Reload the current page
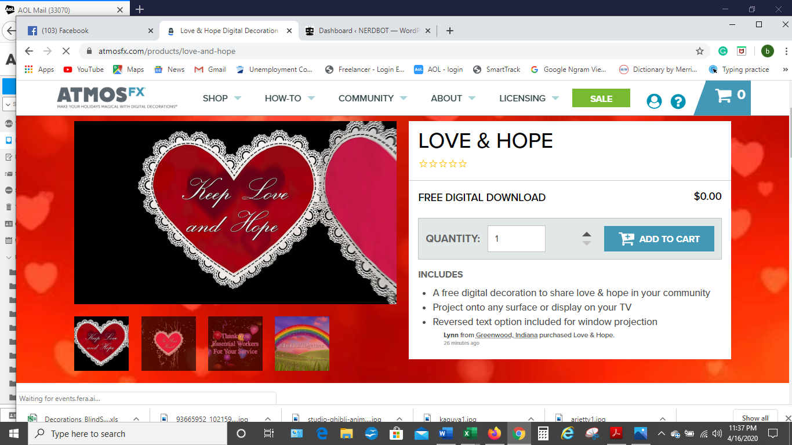 point(66,51)
